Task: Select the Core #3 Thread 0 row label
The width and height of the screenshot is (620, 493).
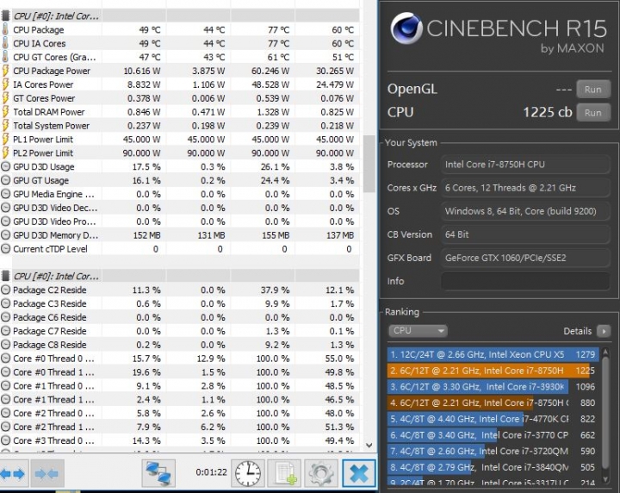Action: click(x=53, y=440)
